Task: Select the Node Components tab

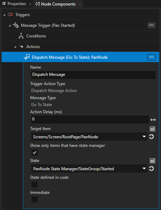Action: click(x=58, y=4)
